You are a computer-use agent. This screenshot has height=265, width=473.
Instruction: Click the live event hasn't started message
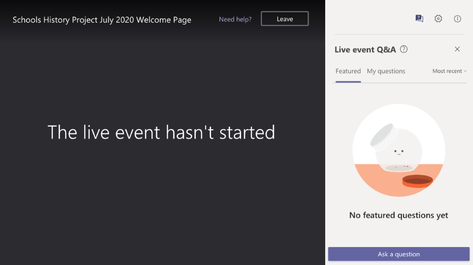[161, 132]
